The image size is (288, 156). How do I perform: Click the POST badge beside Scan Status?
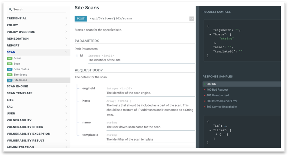coord(10,69)
